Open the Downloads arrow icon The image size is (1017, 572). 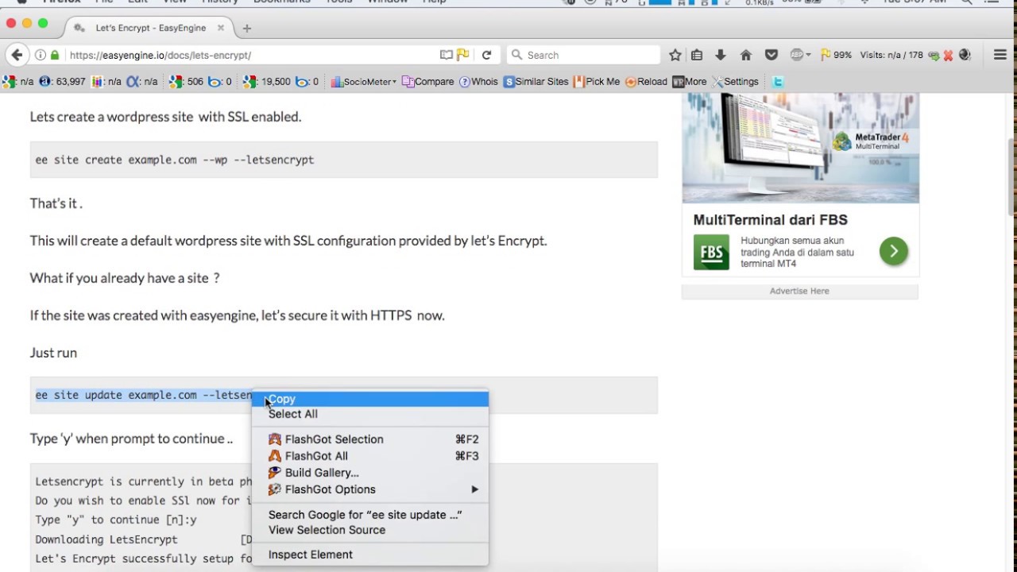point(721,55)
